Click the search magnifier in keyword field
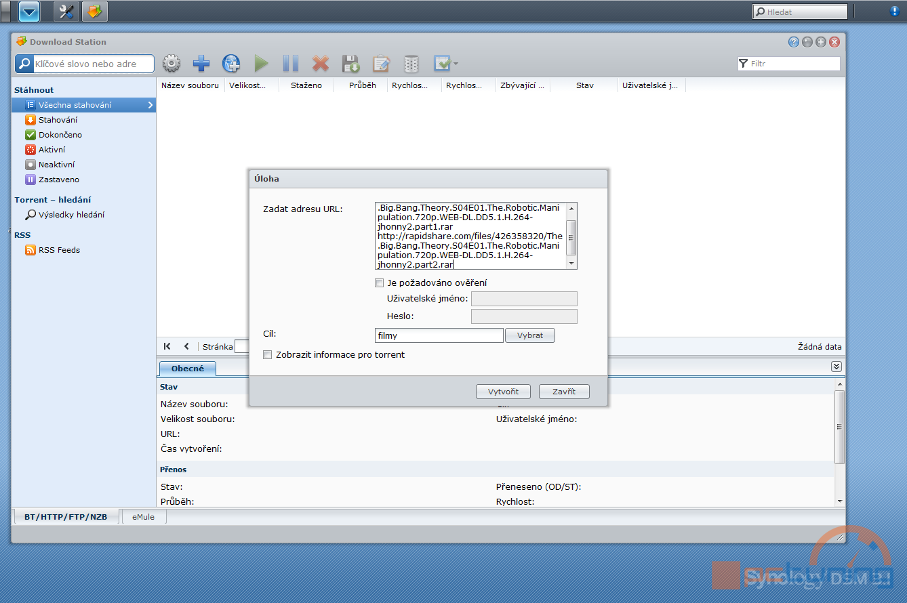The width and height of the screenshot is (907, 603). [24, 64]
